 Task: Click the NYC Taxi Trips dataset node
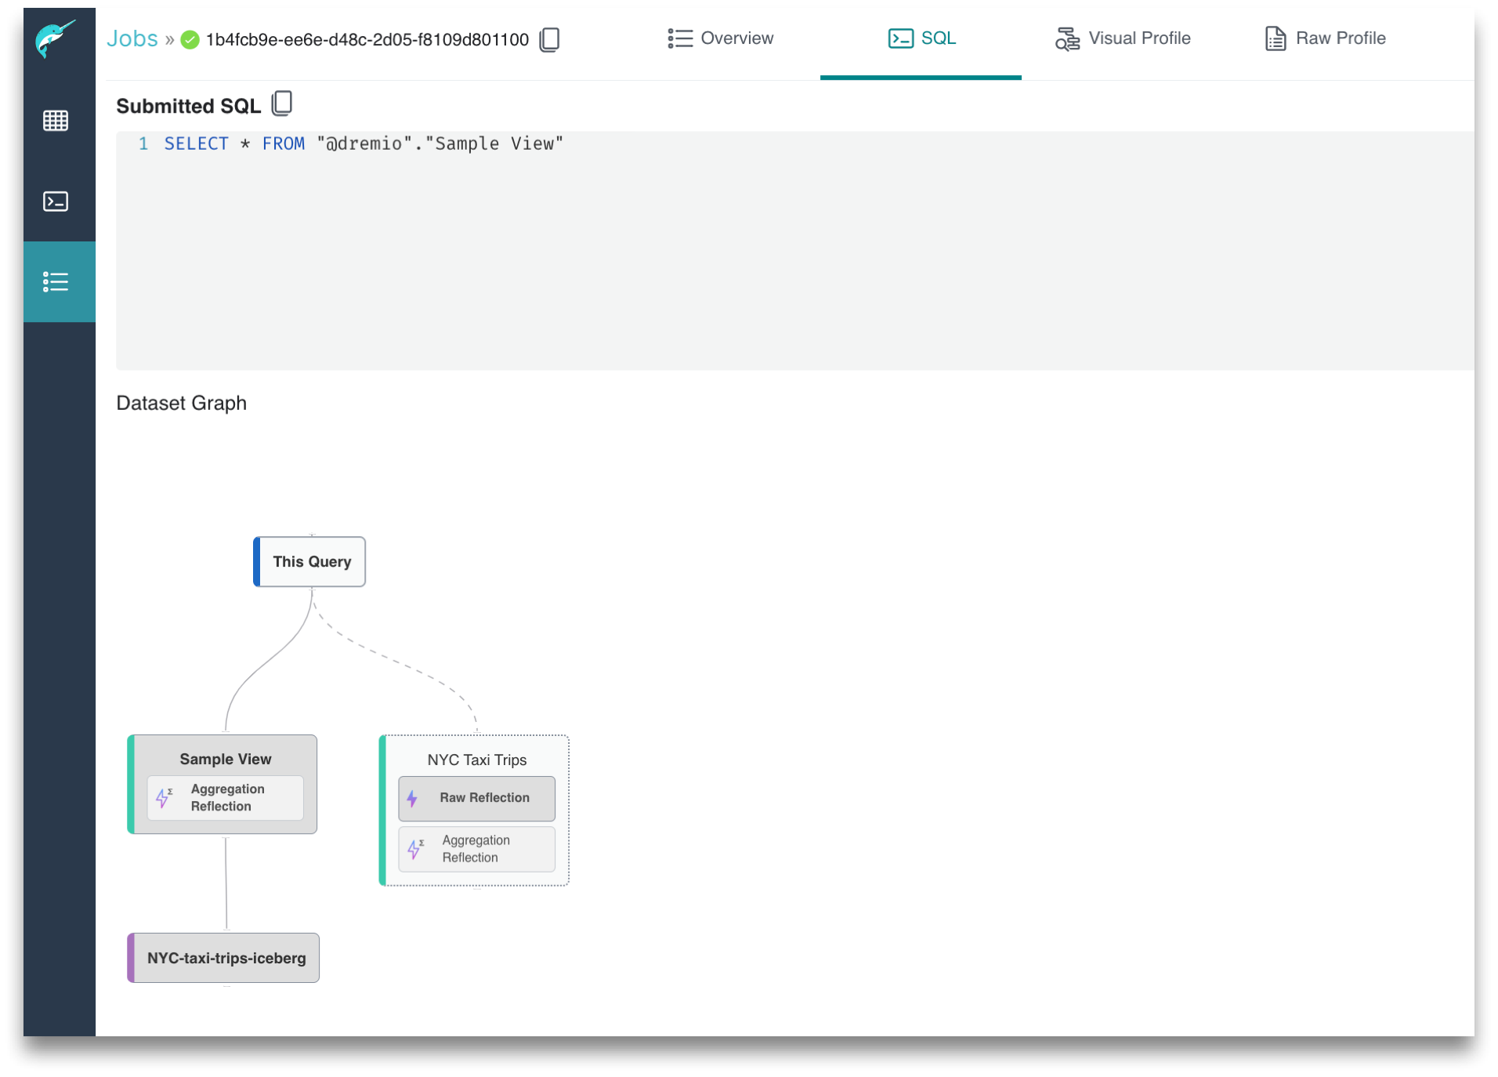coord(476,759)
